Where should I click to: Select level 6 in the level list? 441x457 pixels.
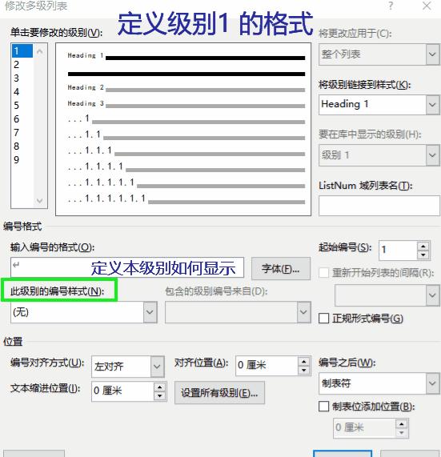(x=22, y=119)
